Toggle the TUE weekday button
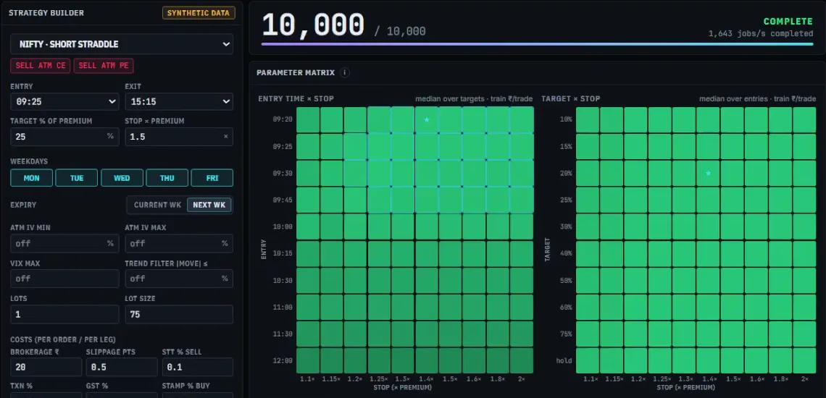 pos(77,178)
